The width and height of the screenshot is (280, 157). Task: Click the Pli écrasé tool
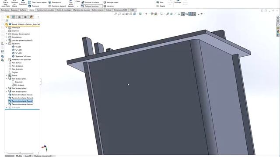[x=34, y=6]
